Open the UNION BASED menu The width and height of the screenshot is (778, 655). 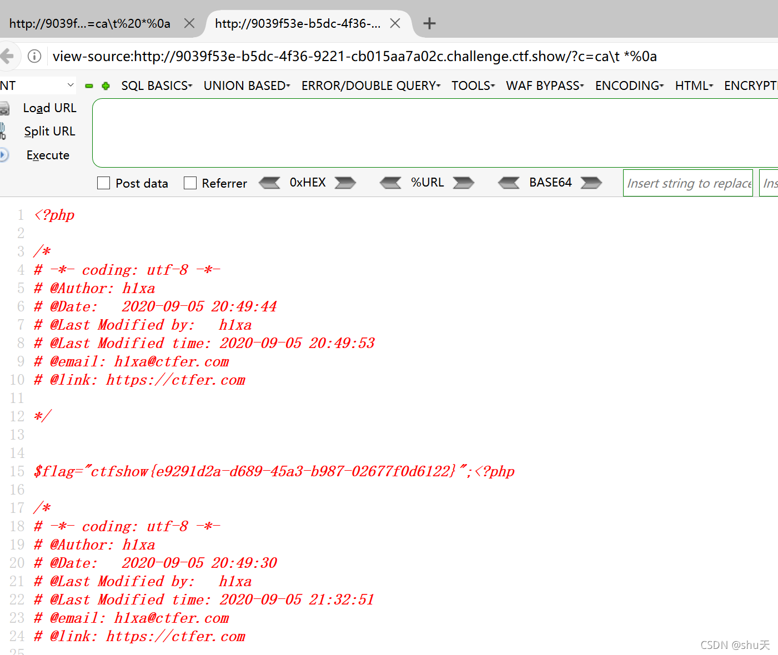point(247,85)
